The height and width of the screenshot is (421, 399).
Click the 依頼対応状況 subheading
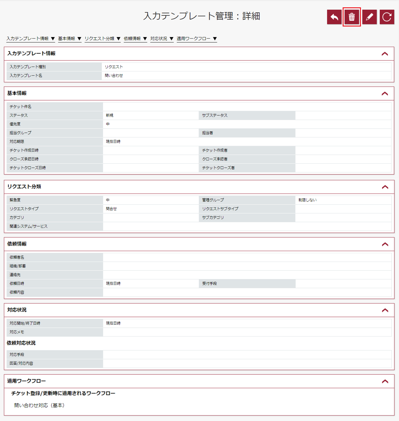click(x=21, y=343)
